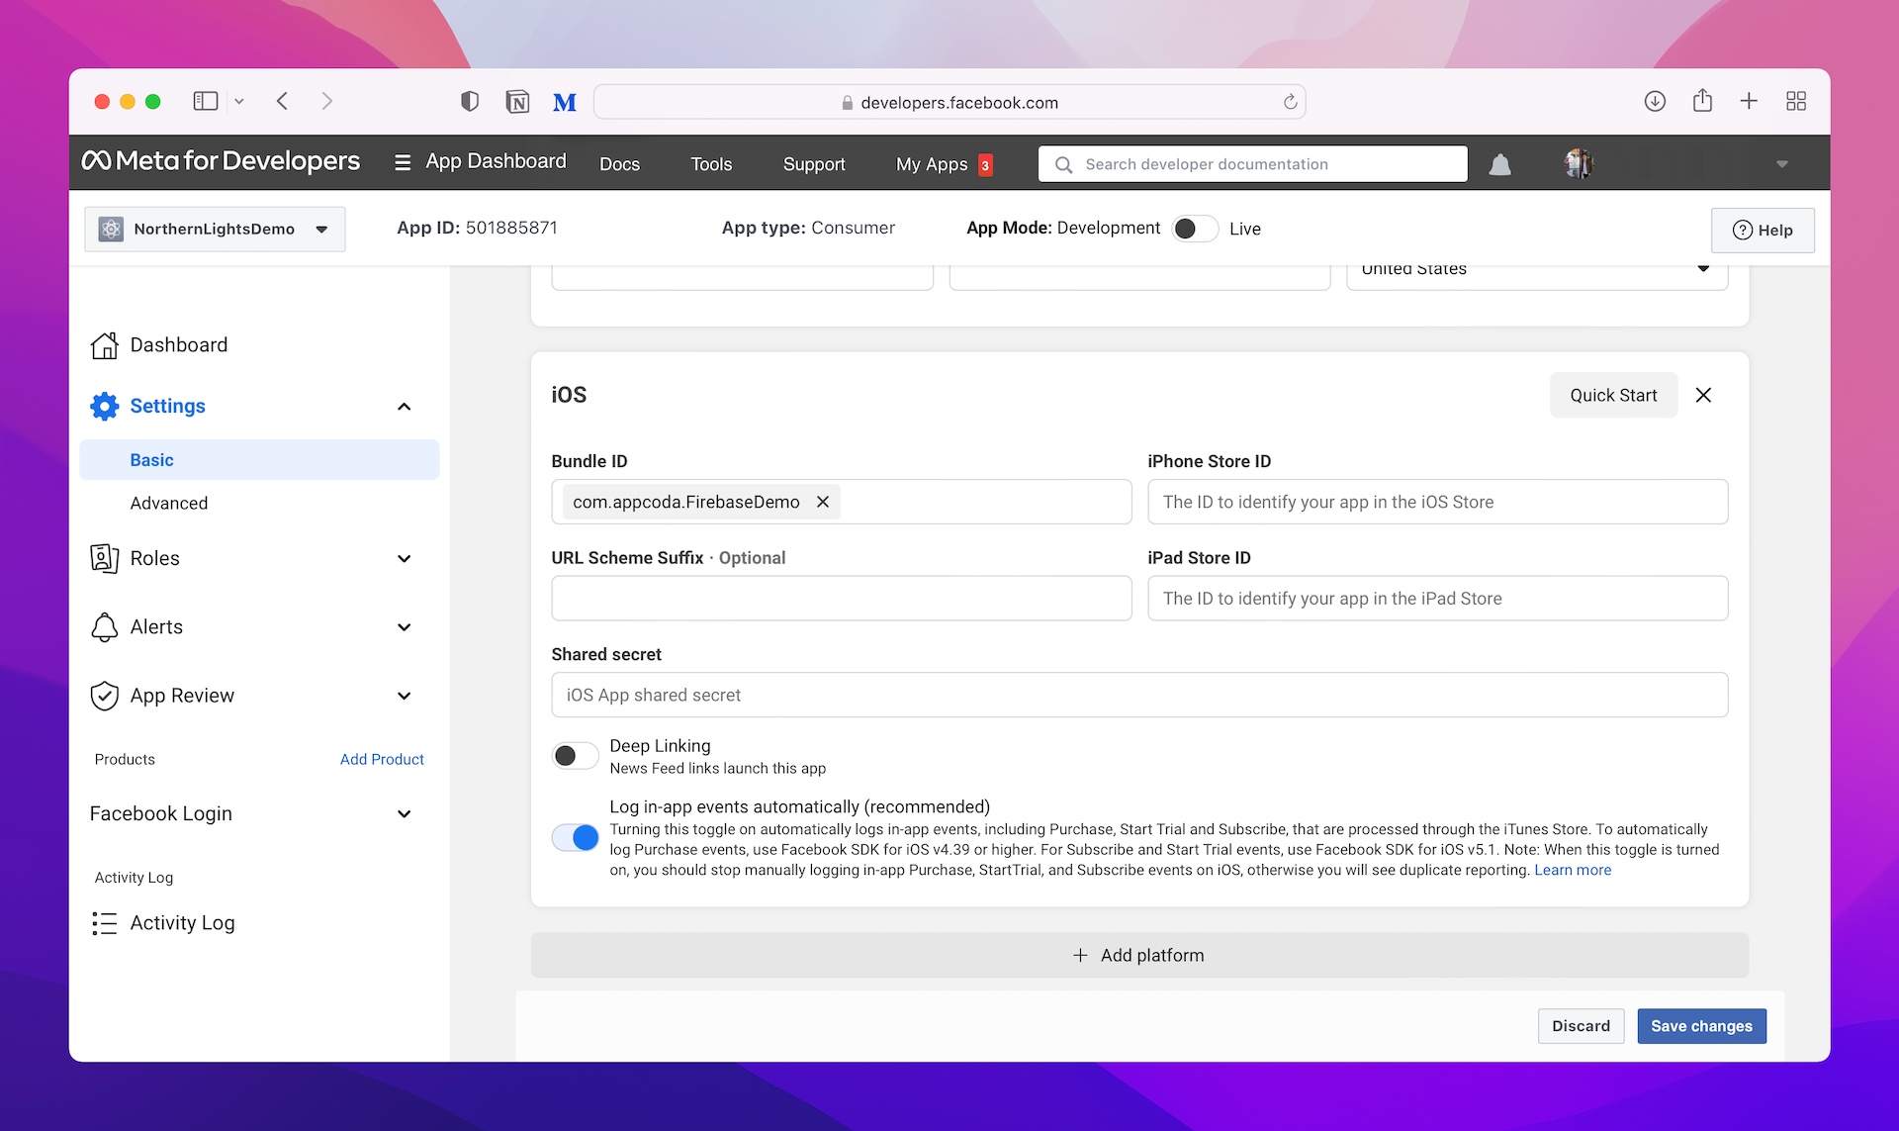Open the Notion extension icon
Screen dimensions: 1899x1131
[x=517, y=102]
